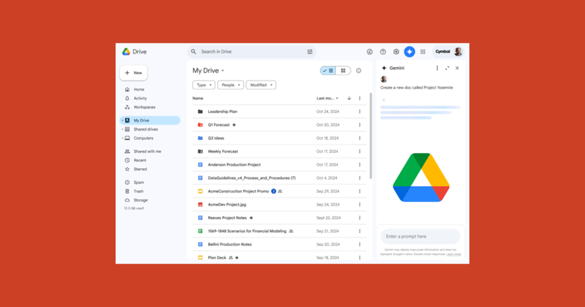Open more options for Weekly Forecast
The height and width of the screenshot is (307, 585).
coord(359,151)
